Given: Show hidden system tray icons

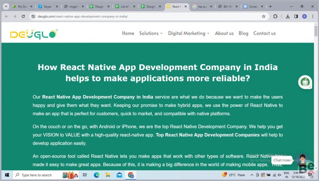Looking at the screenshot, I should pyautogui.click(x=252, y=175).
